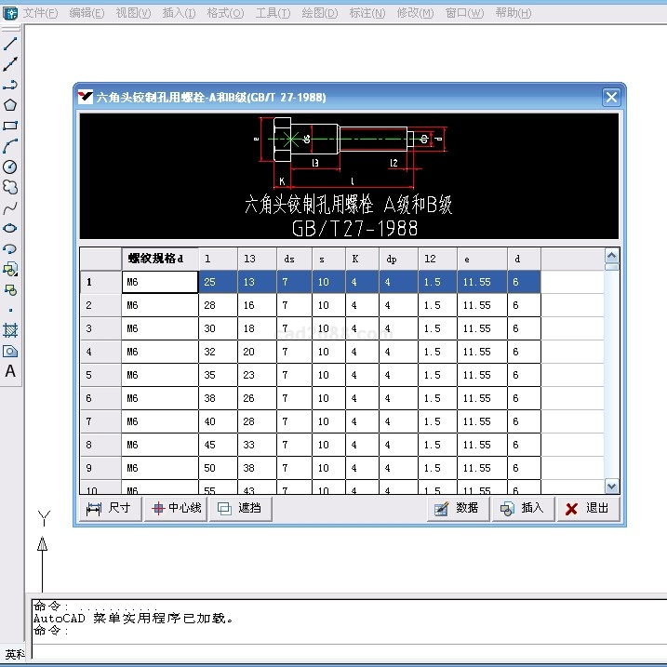667x667 pixels.
Task: Toggle the 中心线 centerline option
Action: tap(175, 508)
